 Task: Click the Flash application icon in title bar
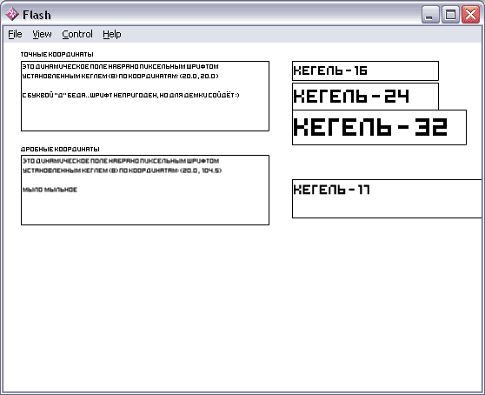pyautogui.click(x=12, y=14)
